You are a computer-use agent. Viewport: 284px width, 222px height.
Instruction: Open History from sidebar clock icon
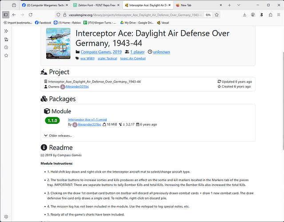6,48
